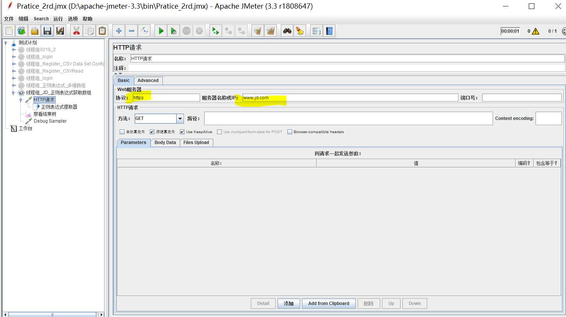
Task: Collapse the 测试计划 root node handle
Action: click(6, 42)
